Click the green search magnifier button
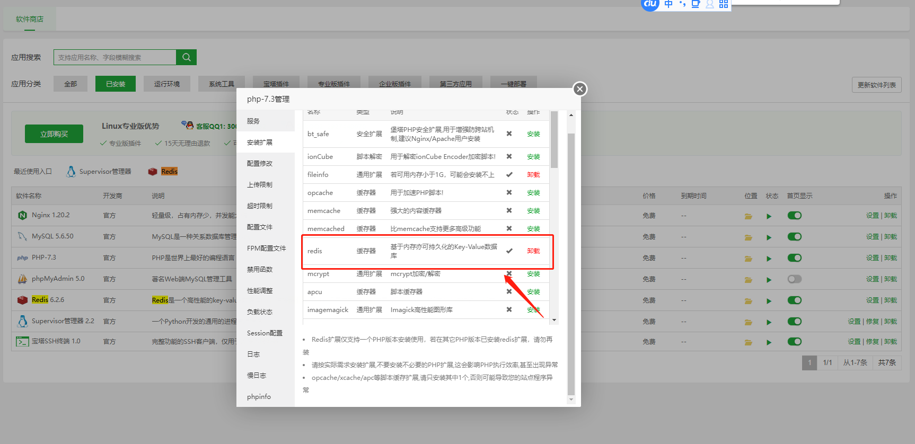Image resolution: width=915 pixels, height=444 pixels. (187, 57)
